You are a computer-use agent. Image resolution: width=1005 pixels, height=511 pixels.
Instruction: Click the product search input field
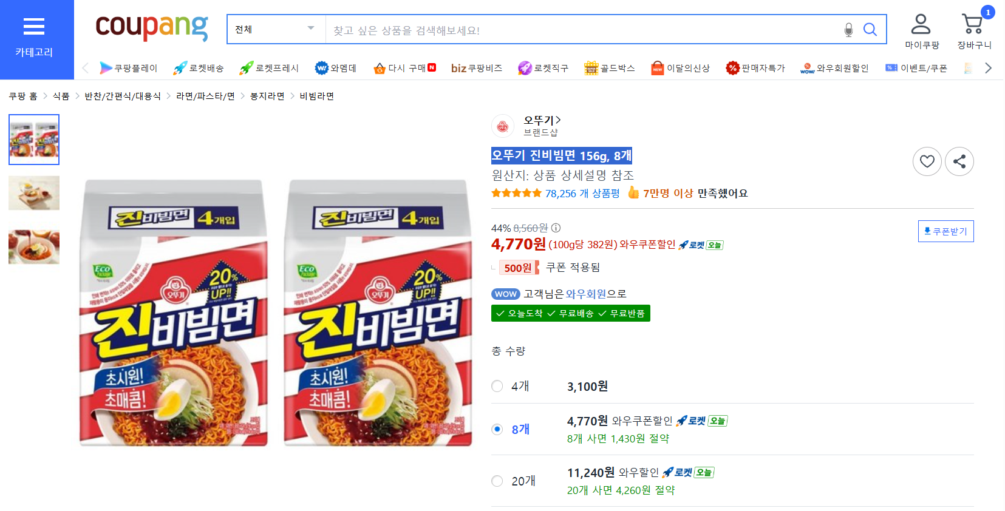coord(582,30)
